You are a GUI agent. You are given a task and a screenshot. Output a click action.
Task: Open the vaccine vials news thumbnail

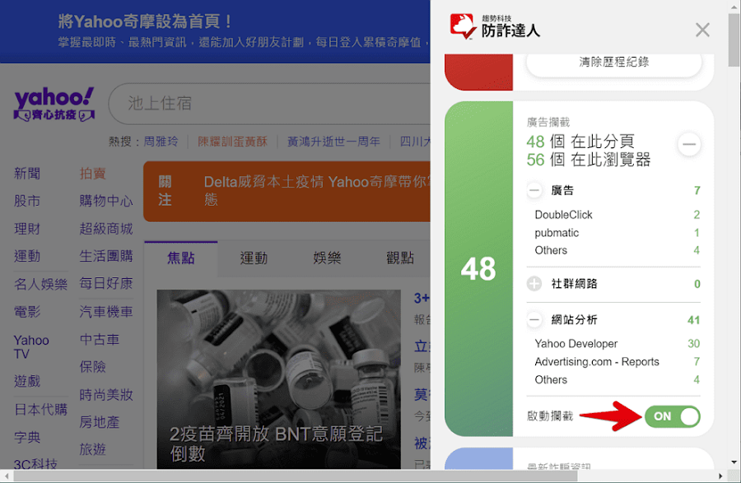(x=278, y=379)
